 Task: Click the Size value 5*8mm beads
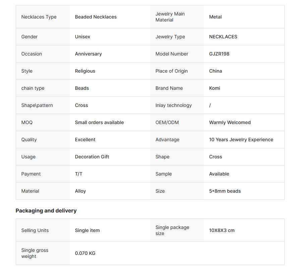coord(225,191)
